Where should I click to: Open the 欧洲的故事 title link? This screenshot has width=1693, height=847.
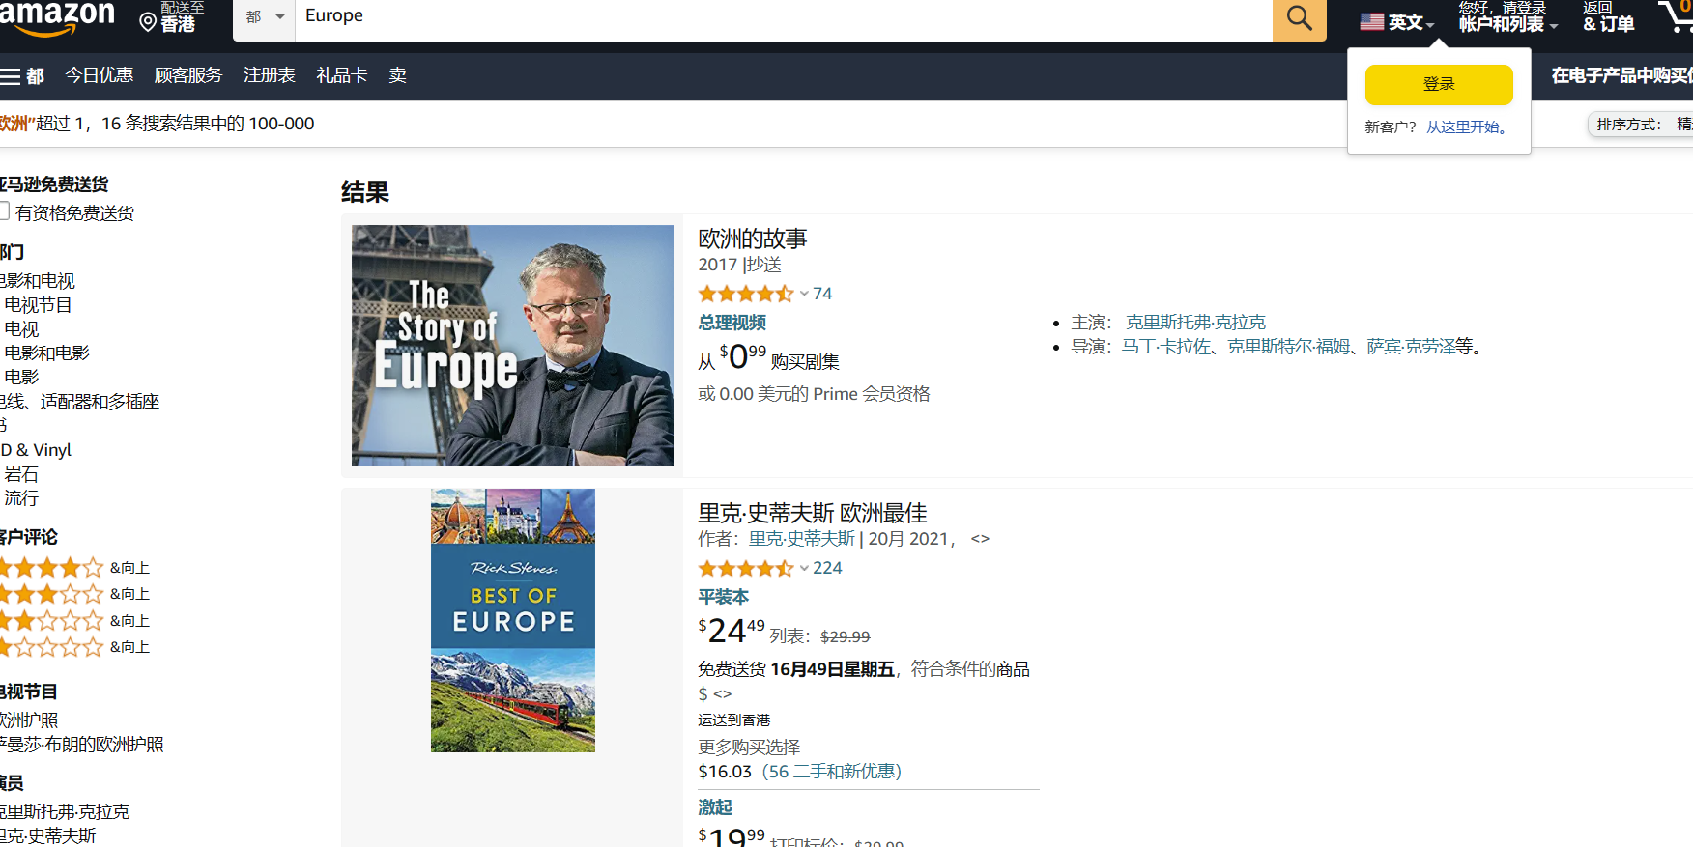[x=752, y=239]
